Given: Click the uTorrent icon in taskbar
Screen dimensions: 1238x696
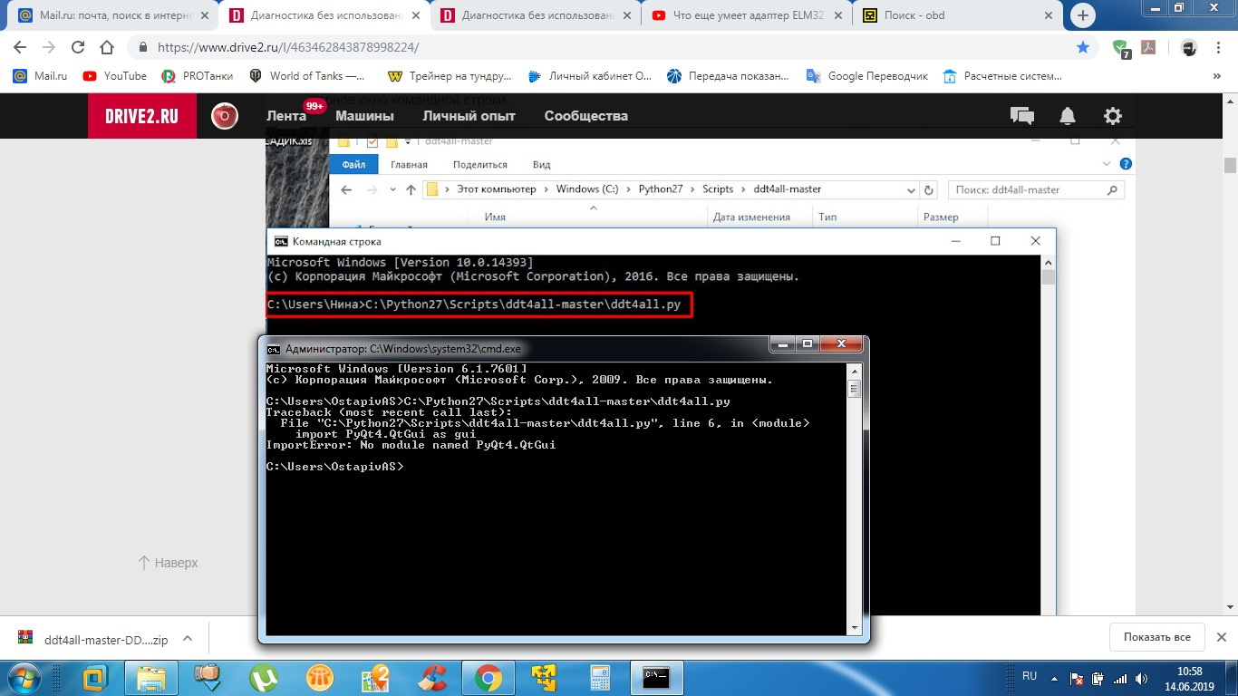Looking at the screenshot, I should point(264,676).
